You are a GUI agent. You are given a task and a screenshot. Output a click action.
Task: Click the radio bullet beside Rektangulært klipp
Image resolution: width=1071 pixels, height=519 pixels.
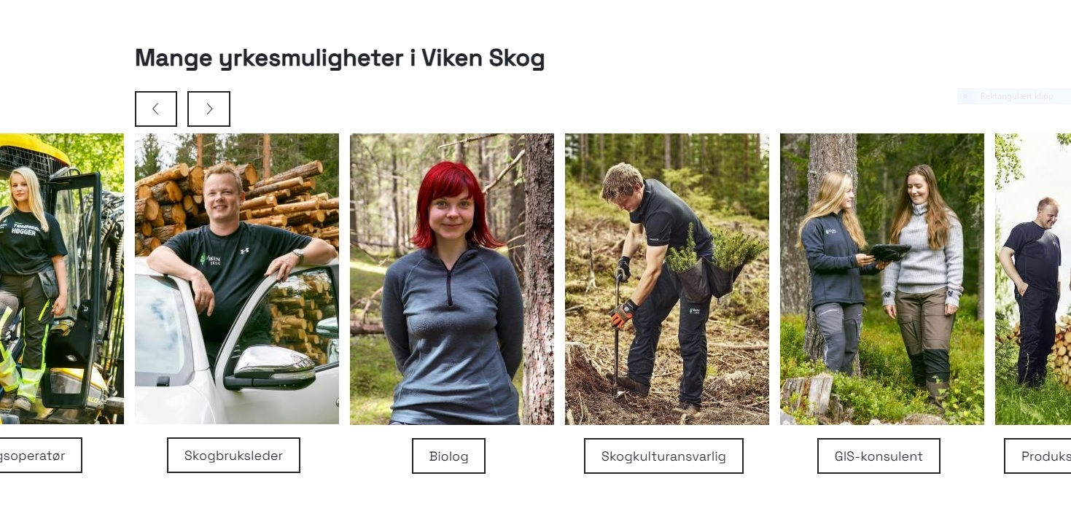966,96
